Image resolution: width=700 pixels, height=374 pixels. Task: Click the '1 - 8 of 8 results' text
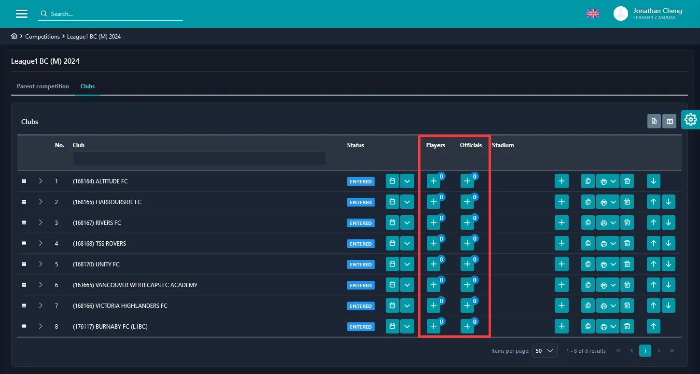586,351
